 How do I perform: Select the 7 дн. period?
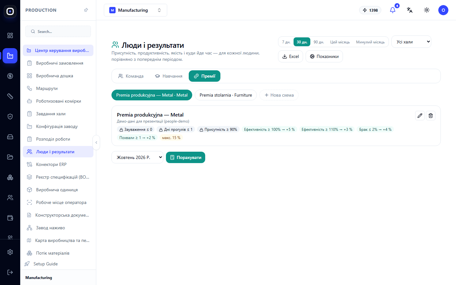point(286,42)
